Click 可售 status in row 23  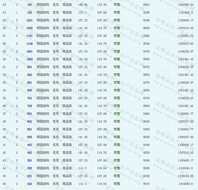click(117, 5)
